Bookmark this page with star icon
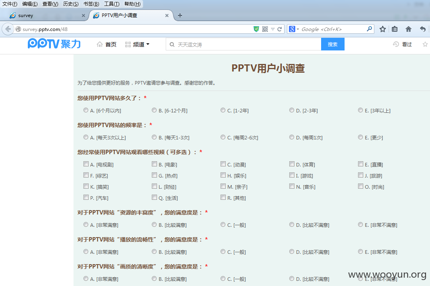430x286 pixels. [x=383, y=29]
